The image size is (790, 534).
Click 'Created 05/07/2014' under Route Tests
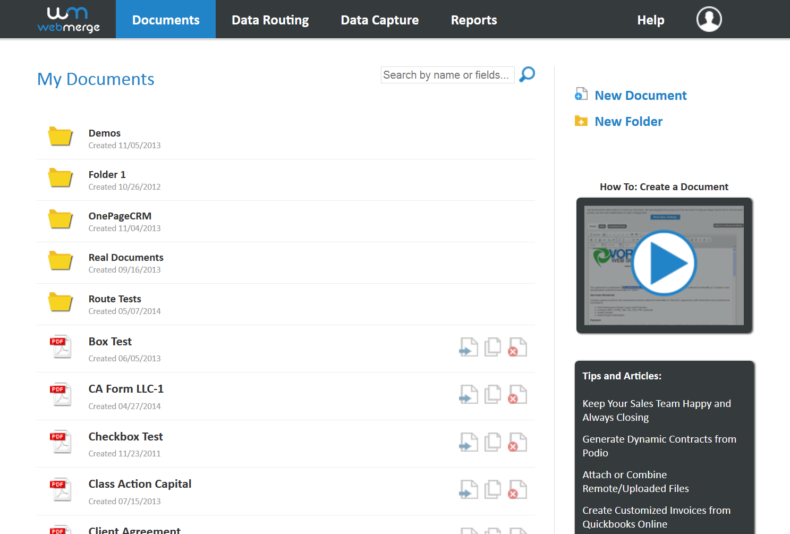(124, 311)
